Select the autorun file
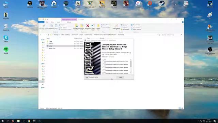 point(51,44)
